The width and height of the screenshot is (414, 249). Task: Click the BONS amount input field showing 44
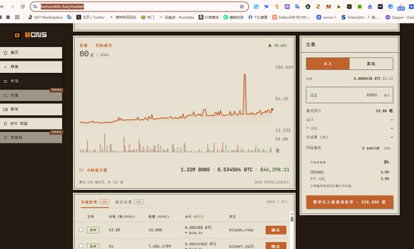coord(349,95)
